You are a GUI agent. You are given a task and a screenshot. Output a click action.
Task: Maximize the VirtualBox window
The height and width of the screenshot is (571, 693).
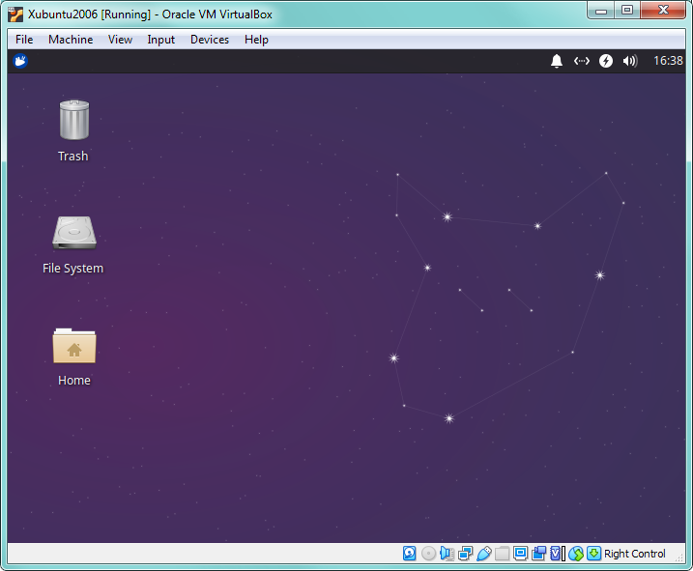(626, 11)
